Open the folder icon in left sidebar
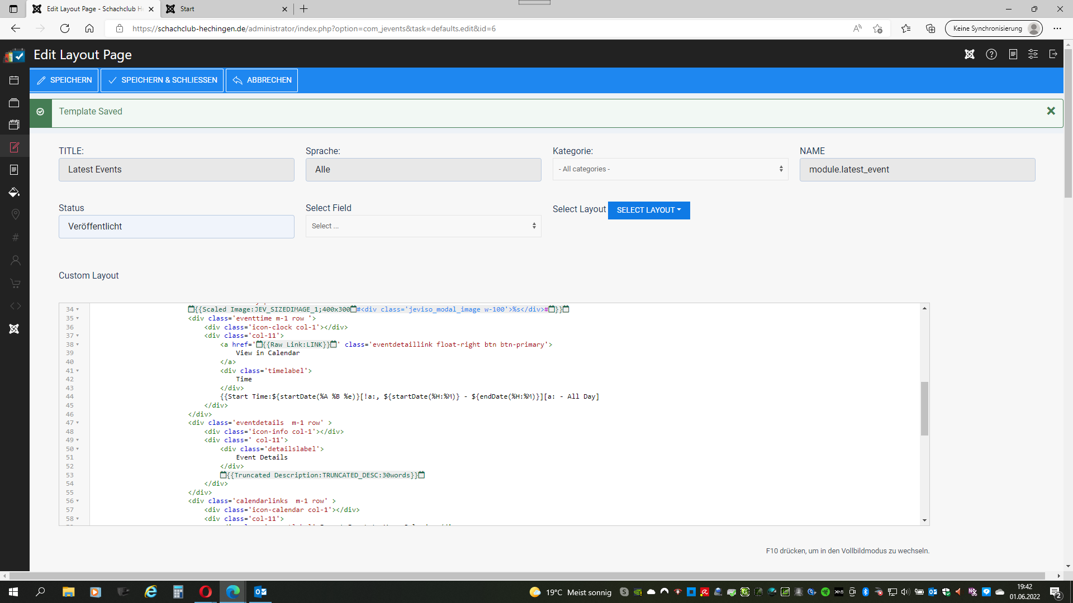 (15, 103)
